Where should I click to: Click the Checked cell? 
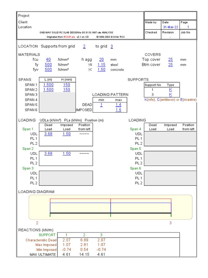[x=153, y=34]
